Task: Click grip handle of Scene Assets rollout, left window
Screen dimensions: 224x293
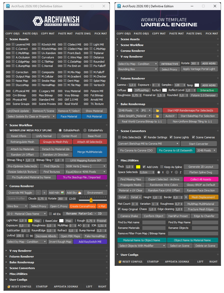Action: [x=107, y=39]
